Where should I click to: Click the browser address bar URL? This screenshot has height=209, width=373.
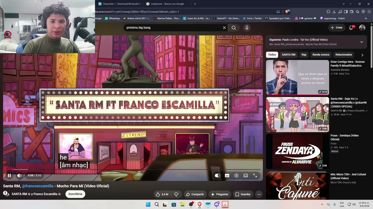point(137,12)
